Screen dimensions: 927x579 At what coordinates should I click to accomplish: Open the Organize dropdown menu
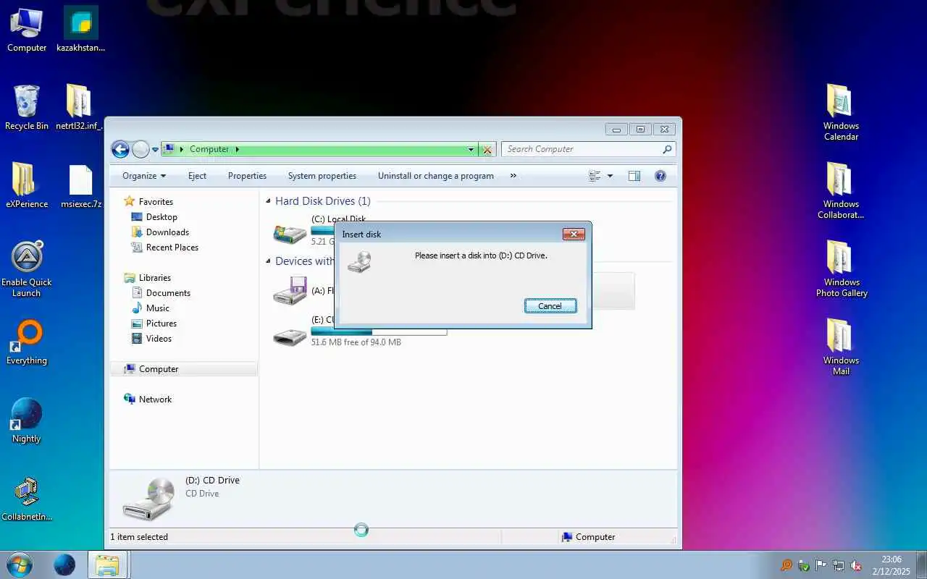tap(144, 176)
